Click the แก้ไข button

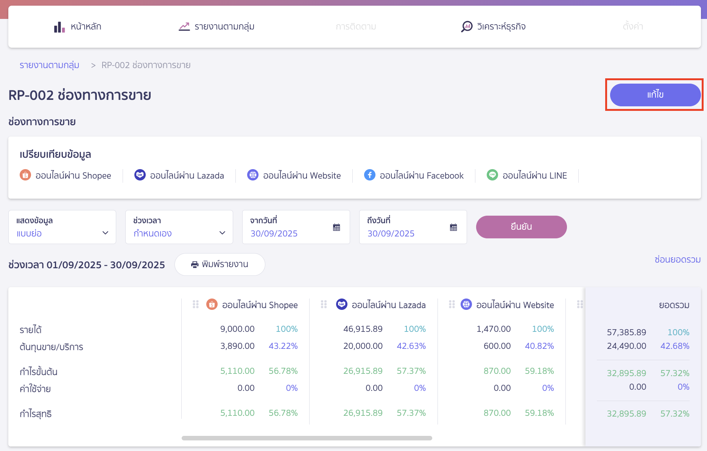(655, 95)
